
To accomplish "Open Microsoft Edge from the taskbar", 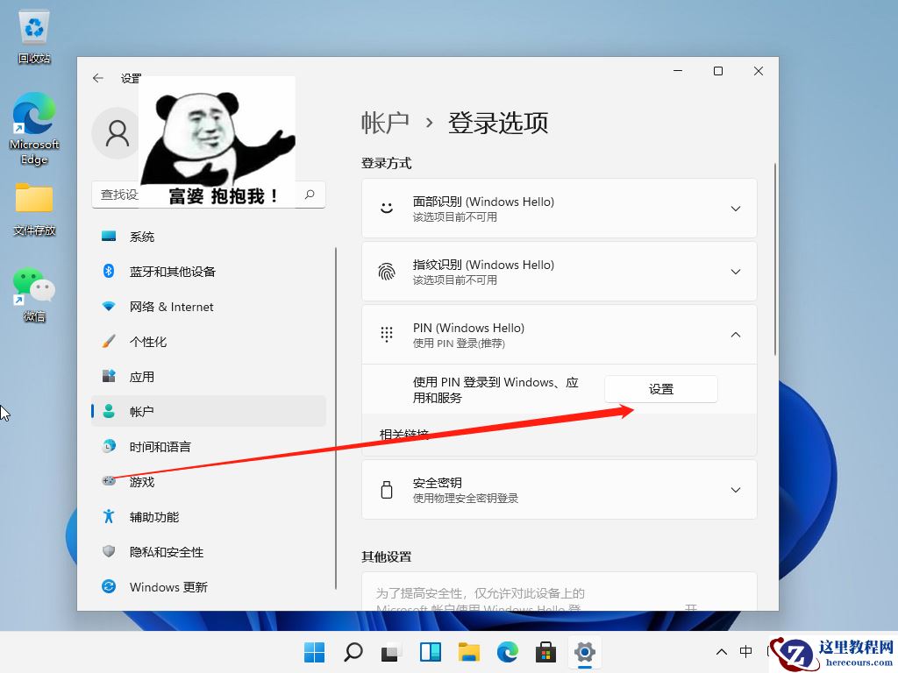I will (507, 652).
